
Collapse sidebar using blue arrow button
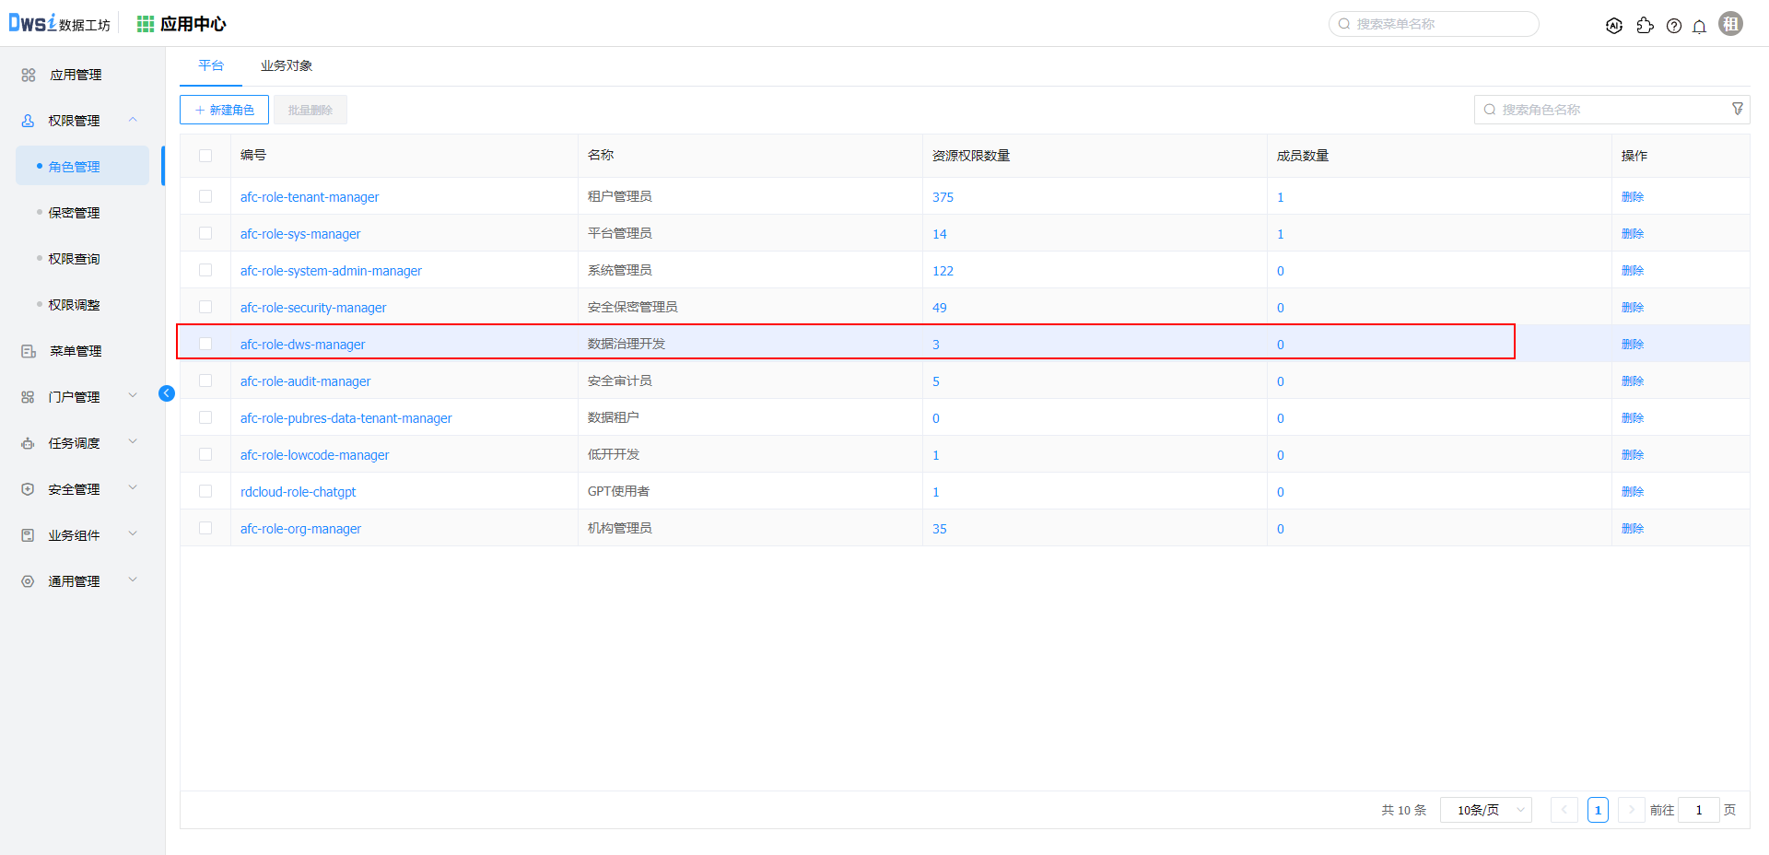[x=167, y=393]
